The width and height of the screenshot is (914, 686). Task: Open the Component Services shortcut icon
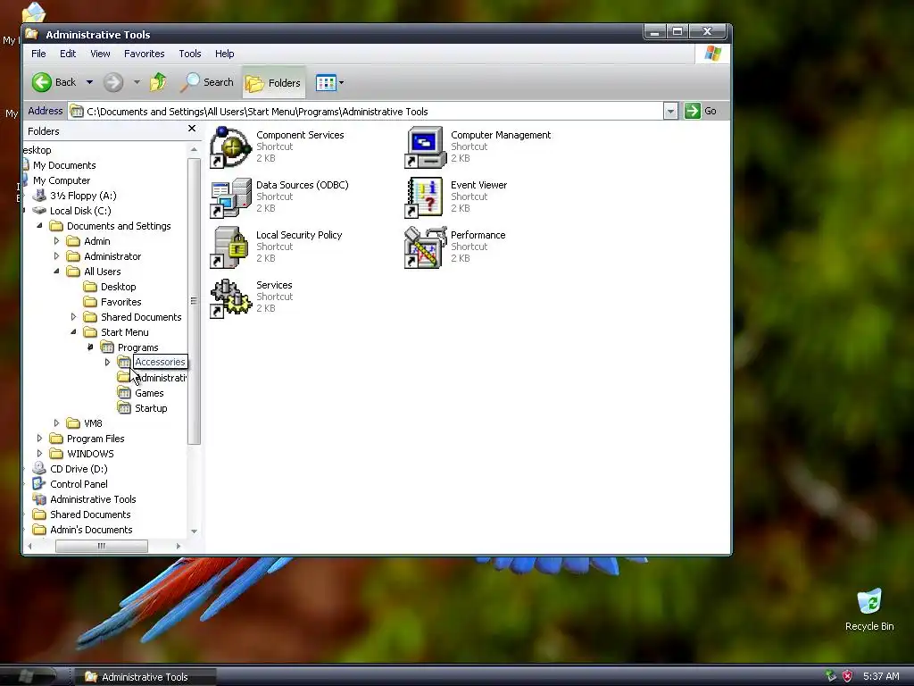pyautogui.click(x=230, y=147)
